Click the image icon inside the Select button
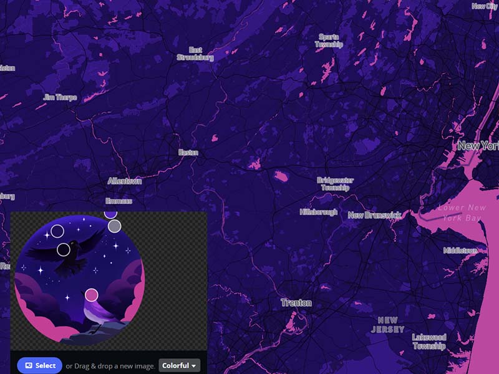 pyautogui.click(x=27, y=365)
